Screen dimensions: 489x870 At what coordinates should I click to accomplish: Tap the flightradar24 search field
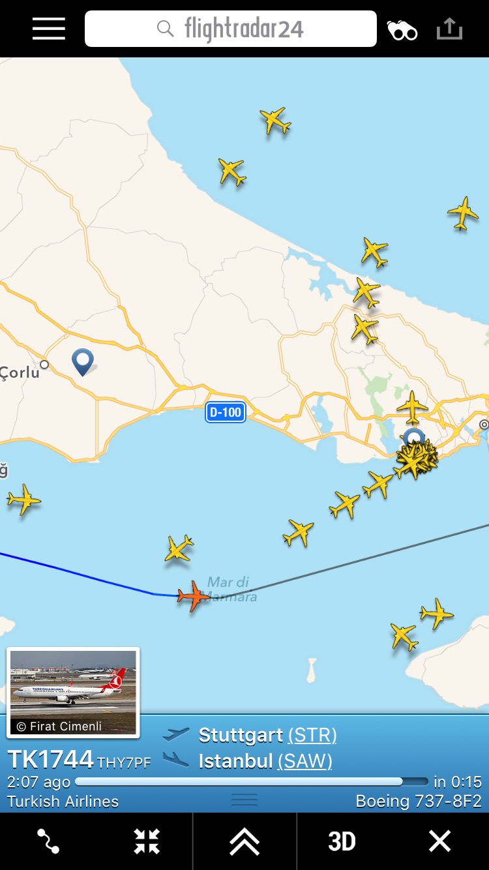[231, 29]
